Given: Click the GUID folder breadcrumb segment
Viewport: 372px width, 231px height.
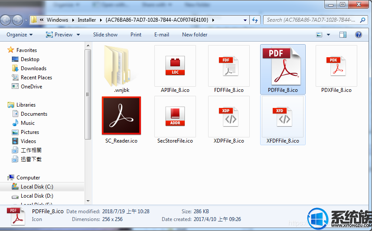Looking at the screenshot, I should pyautogui.click(x=157, y=20).
